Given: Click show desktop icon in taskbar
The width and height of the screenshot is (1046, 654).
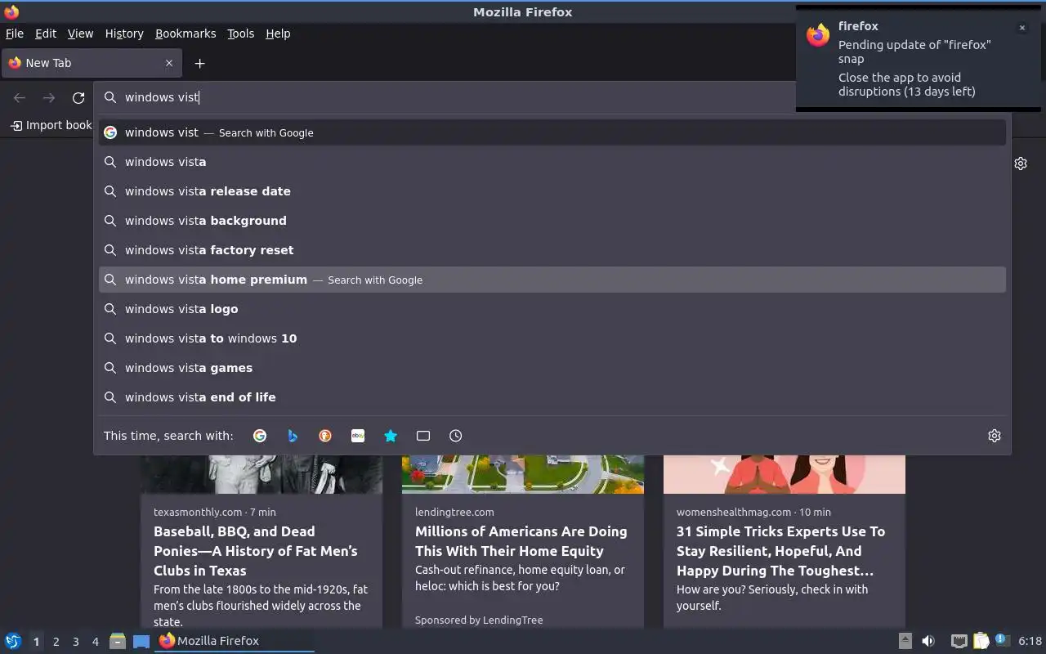Looking at the screenshot, I should tap(141, 641).
